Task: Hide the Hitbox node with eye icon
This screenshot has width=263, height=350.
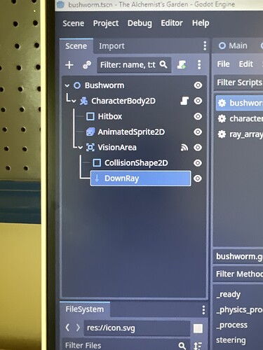Action: coord(198,116)
